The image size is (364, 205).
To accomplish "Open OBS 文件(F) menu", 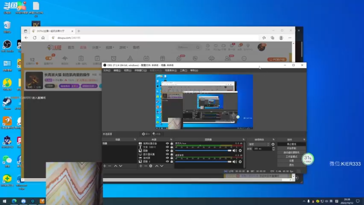I will pos(107,71).
